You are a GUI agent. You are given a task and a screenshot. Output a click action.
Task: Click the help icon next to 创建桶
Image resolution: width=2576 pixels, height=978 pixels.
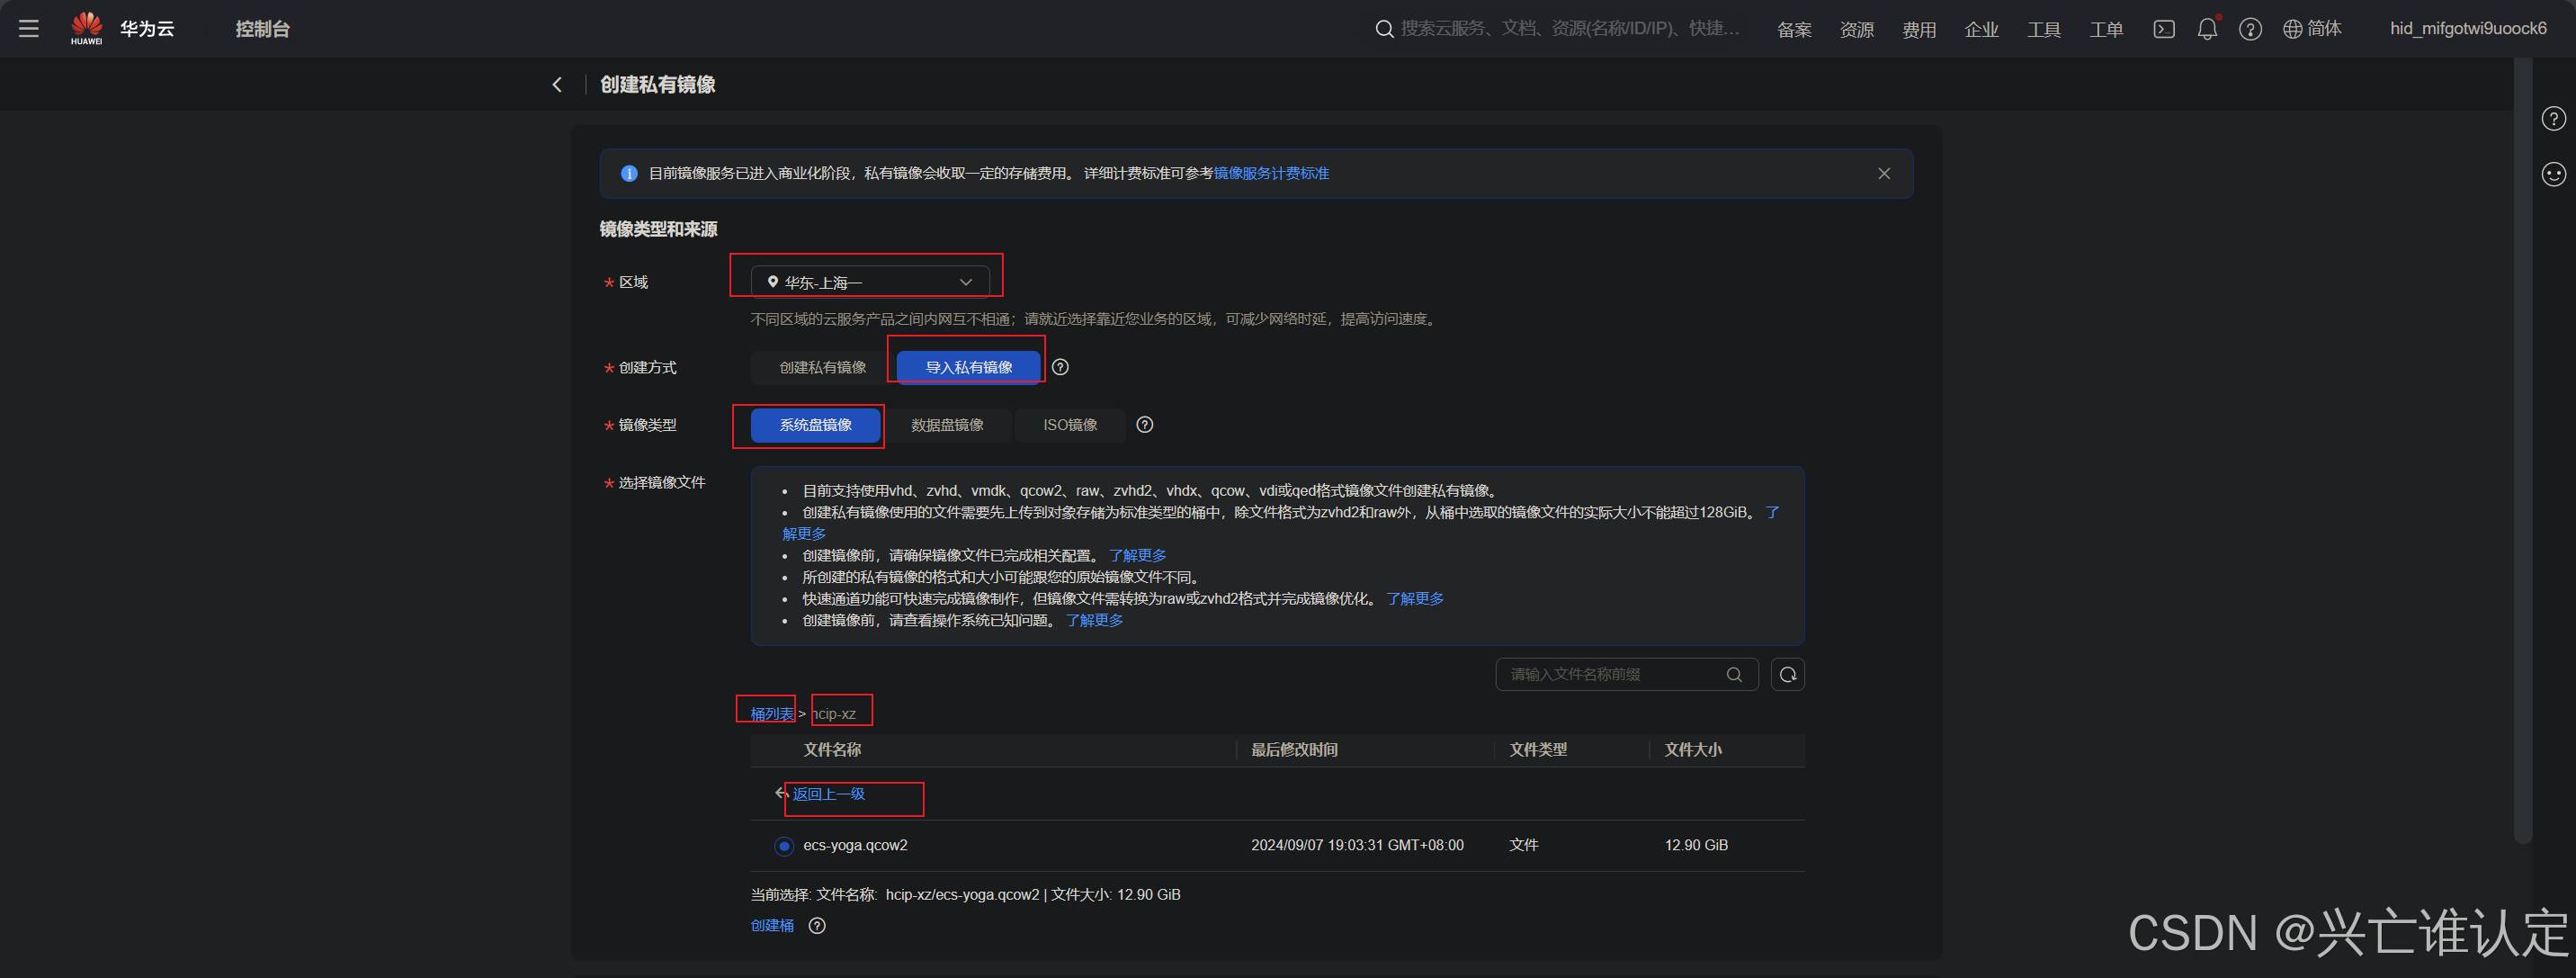tap(817, 926)
